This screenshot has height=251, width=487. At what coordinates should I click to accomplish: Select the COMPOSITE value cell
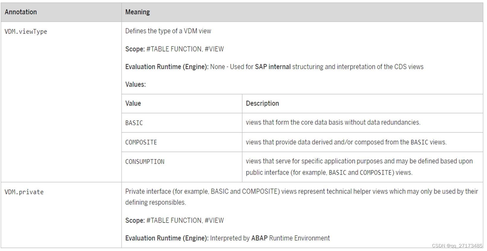[x=141, y=142]
